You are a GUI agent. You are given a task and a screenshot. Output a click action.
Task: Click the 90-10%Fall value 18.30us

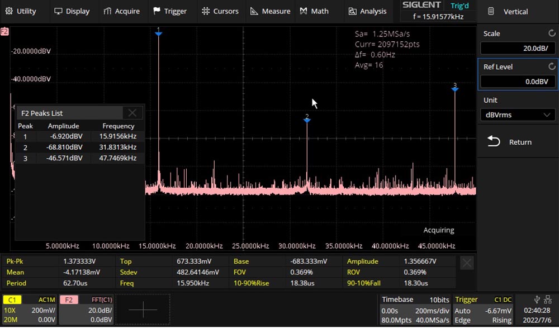tap(416, 283)
